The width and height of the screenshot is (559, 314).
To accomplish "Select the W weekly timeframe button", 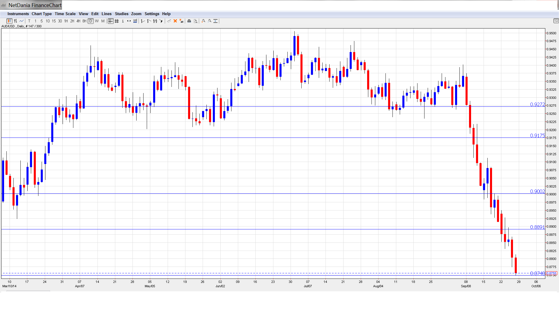I will pos(97,21).
